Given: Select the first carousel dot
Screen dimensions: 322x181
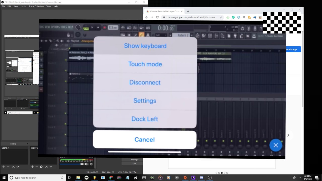Looking at the screenshot, I should (216, 173).
